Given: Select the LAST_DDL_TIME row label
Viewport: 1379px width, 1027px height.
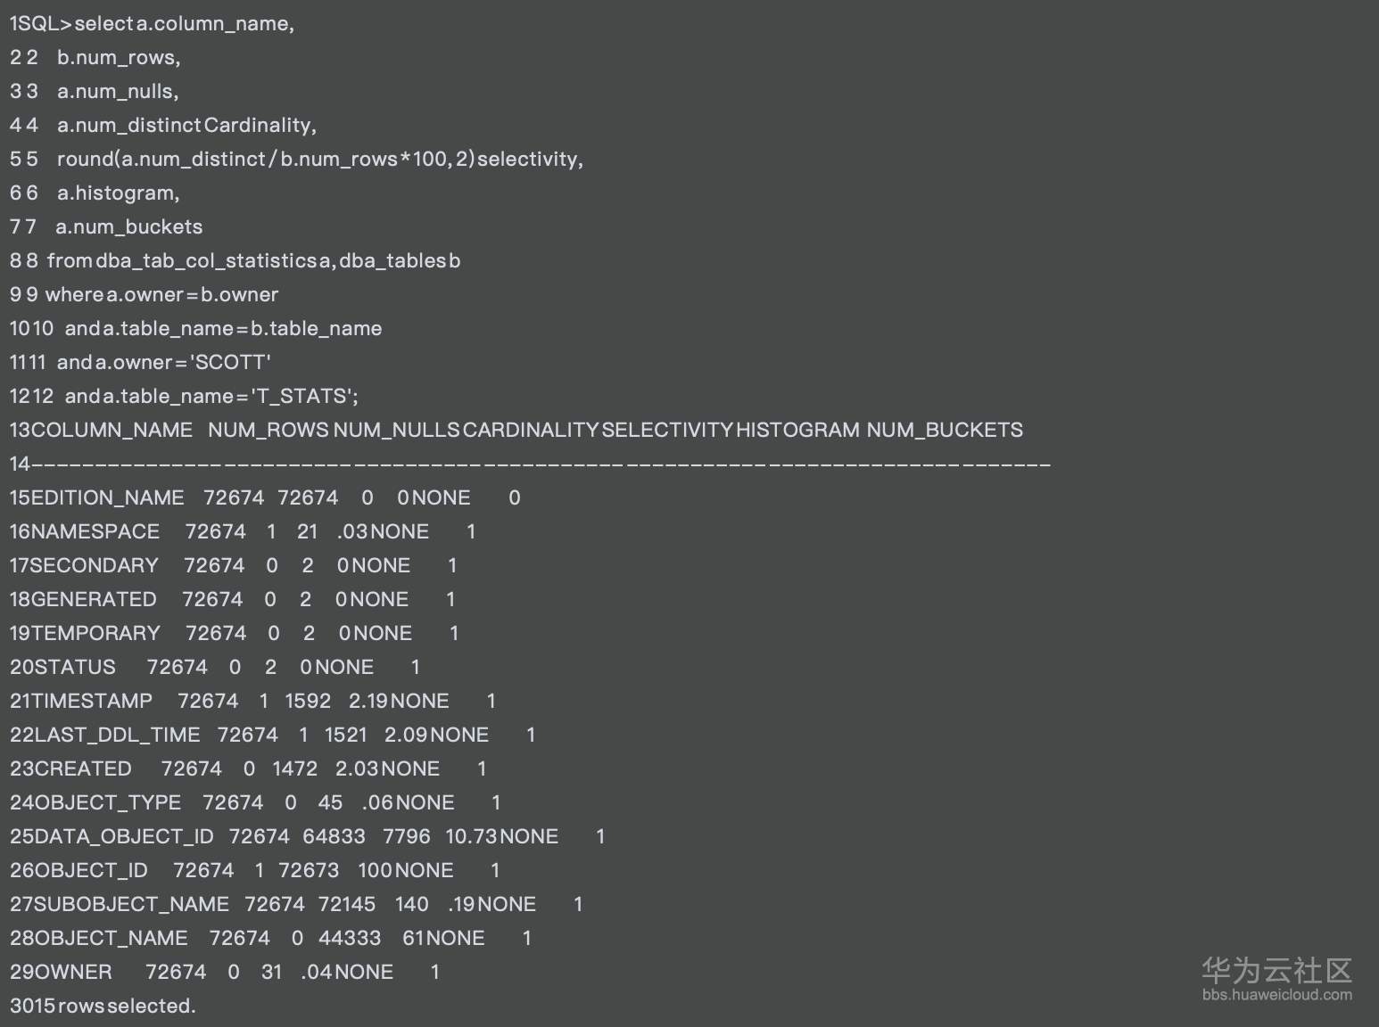Looking at the screenshot, I should click(116, 735).
